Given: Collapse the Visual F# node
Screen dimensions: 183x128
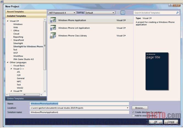Looking at the screenshot, I should pyautogui.click(x=11, y=91).
